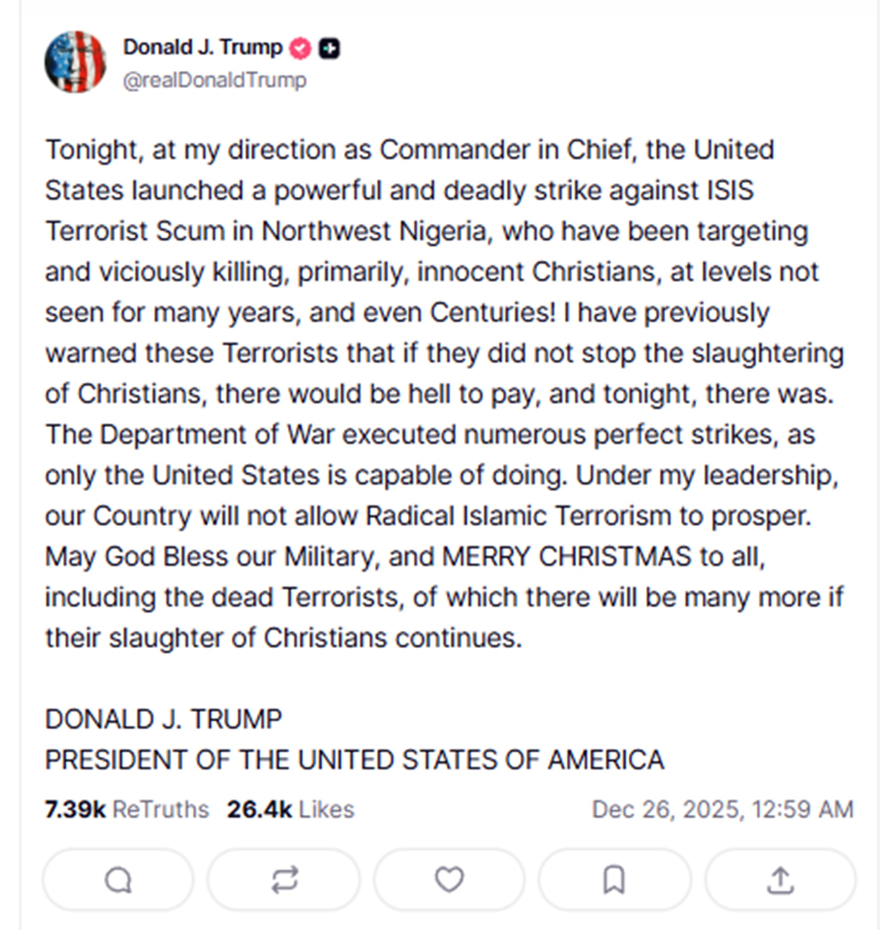Viewport: 893px width, 930px height.
Task: Click the black plus badge beside name
Action: tap(329, 48)
